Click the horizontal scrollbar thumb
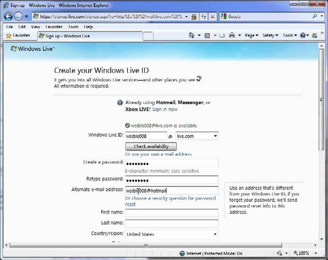 [x=146, y=245]
